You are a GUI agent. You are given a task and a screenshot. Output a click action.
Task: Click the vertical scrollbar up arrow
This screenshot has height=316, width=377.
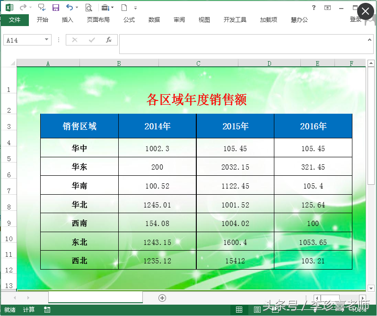pos(371,63)
